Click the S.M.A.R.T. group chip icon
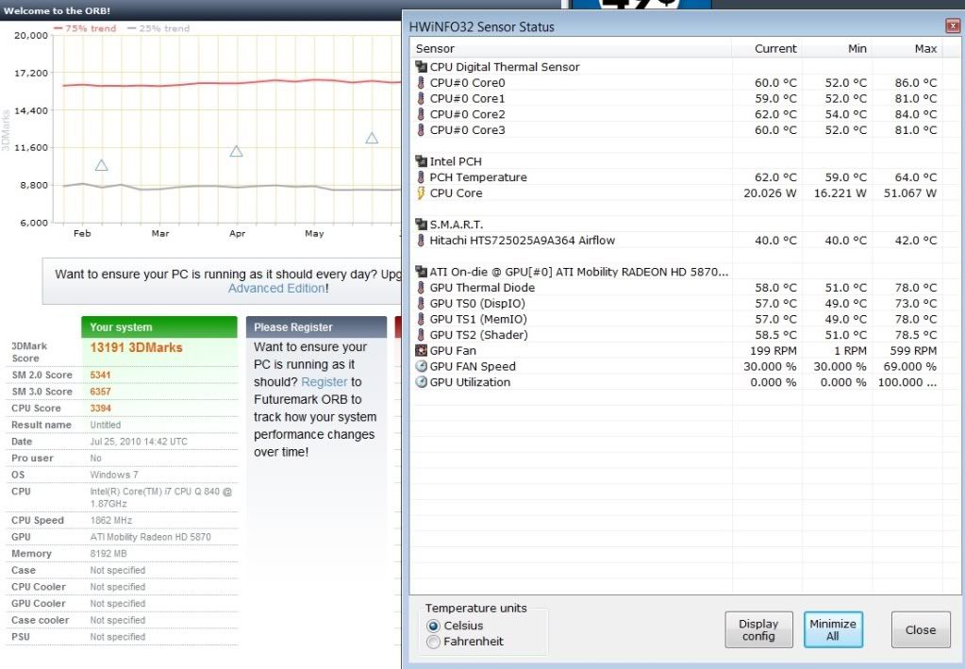Screen dimensions: 965x669 point(421,224)
